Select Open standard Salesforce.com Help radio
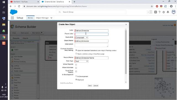The width and height of the screenshot is (177, 100). click(76, 50)
